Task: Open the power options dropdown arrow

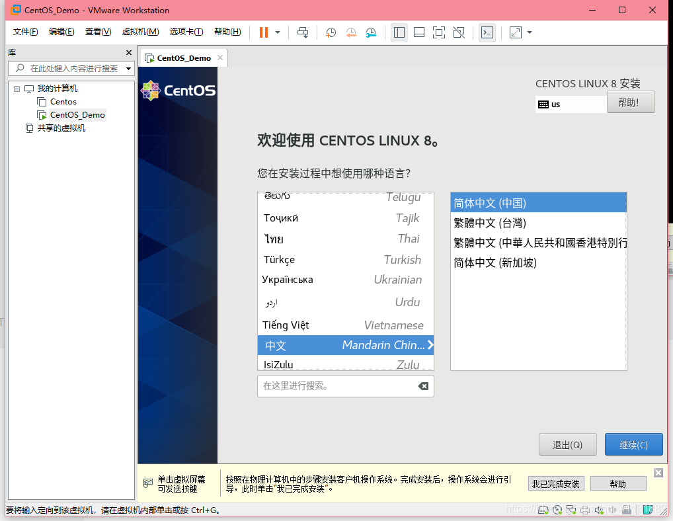Action: tap(278, 32)
